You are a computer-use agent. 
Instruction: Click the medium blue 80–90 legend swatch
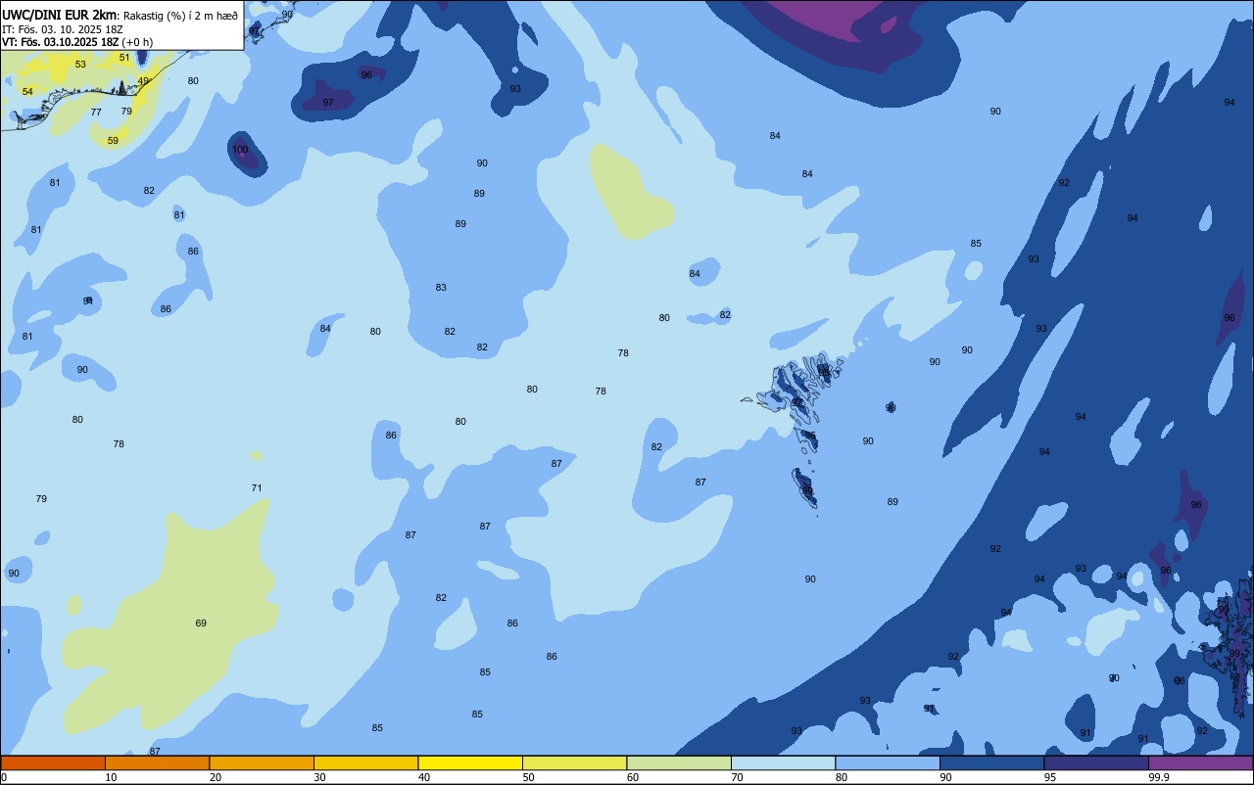[x=888, y=762]
